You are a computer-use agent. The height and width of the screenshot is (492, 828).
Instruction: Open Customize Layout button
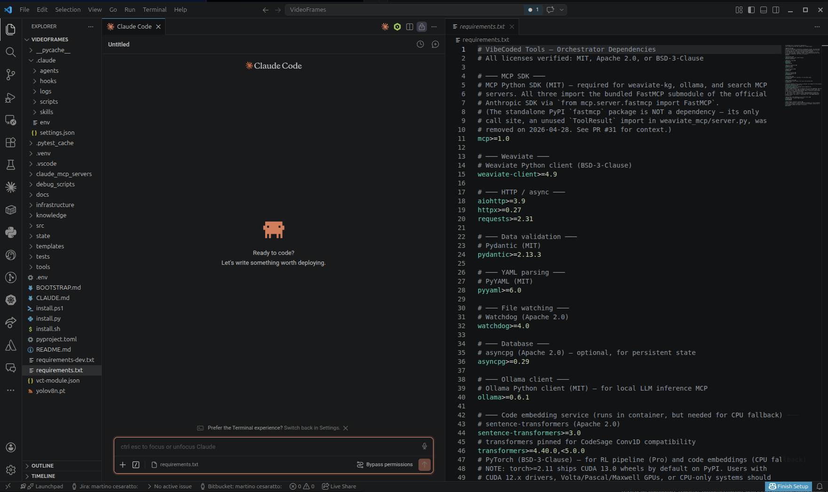(x=739, y=9)
